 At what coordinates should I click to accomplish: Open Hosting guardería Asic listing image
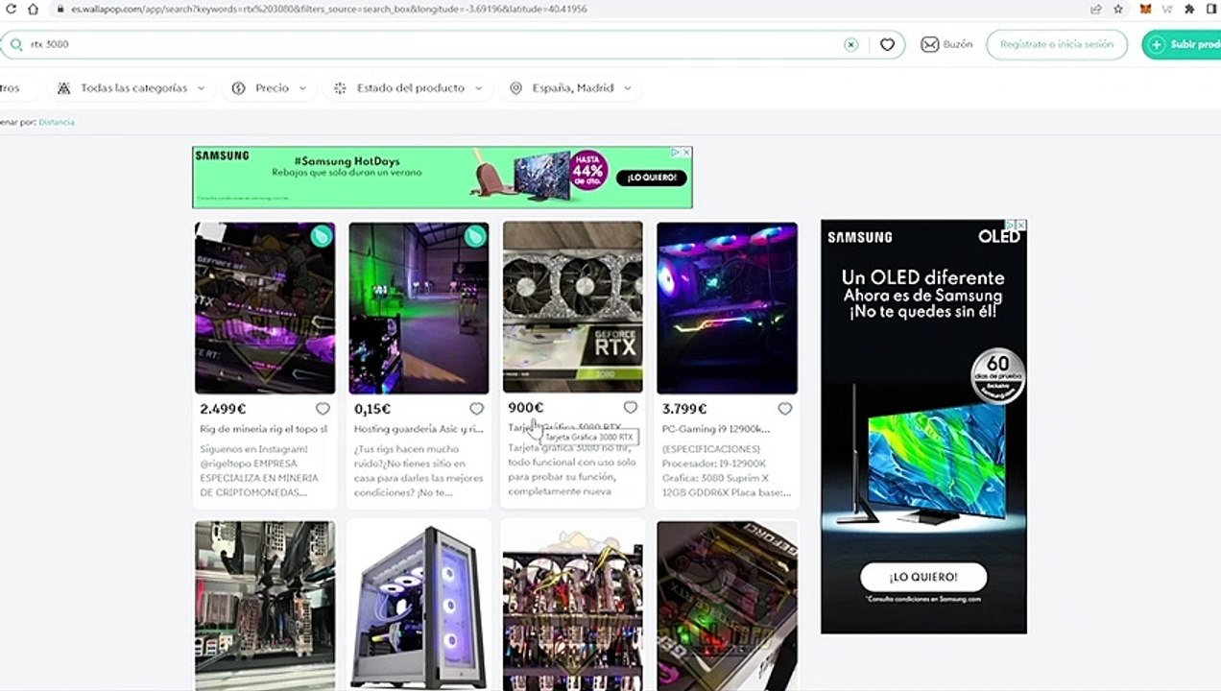(x=419, y=308)
